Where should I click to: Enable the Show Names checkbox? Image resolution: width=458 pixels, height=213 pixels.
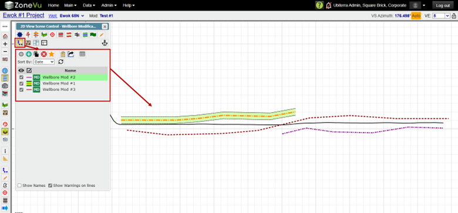(x=19, y=185)
